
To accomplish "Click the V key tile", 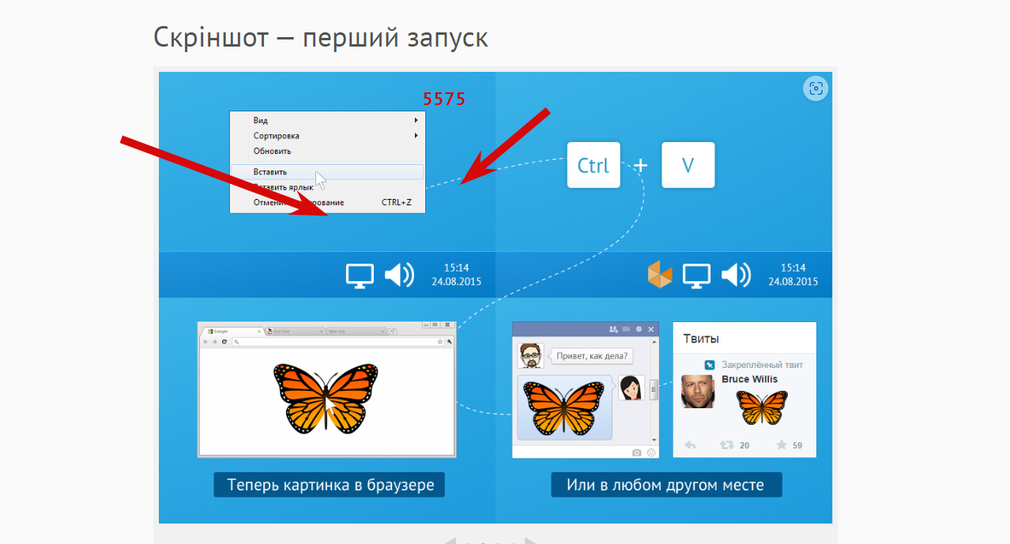I will tap(688, 165).
